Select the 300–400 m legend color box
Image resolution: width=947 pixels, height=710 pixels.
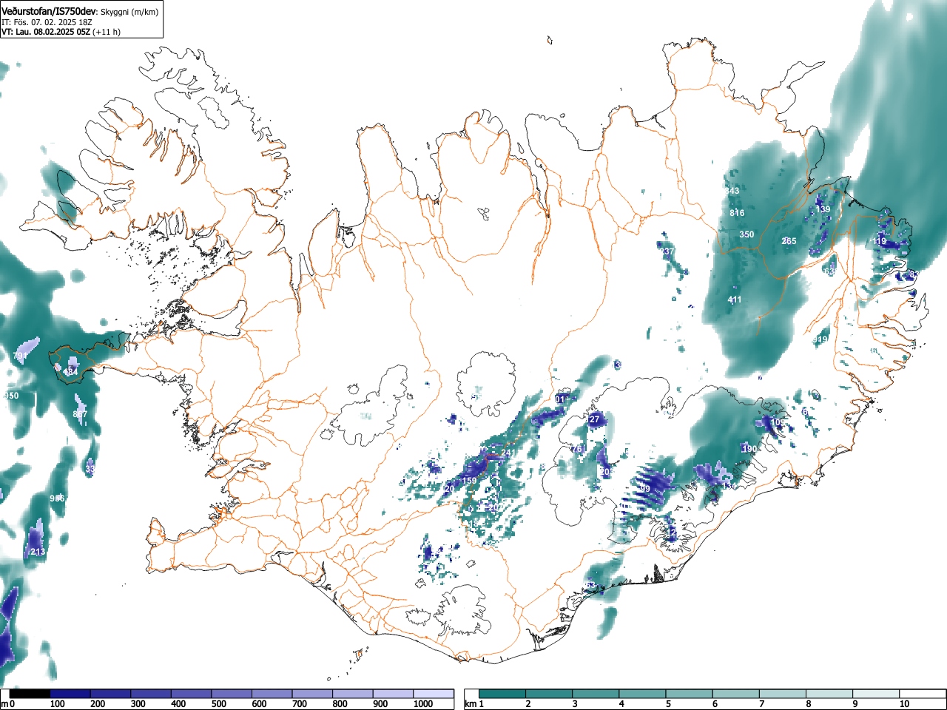click(x=151, y=694)
